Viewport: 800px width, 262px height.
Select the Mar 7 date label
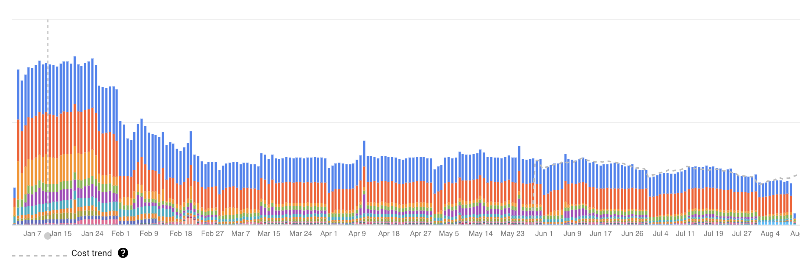[x=241, y=233]
